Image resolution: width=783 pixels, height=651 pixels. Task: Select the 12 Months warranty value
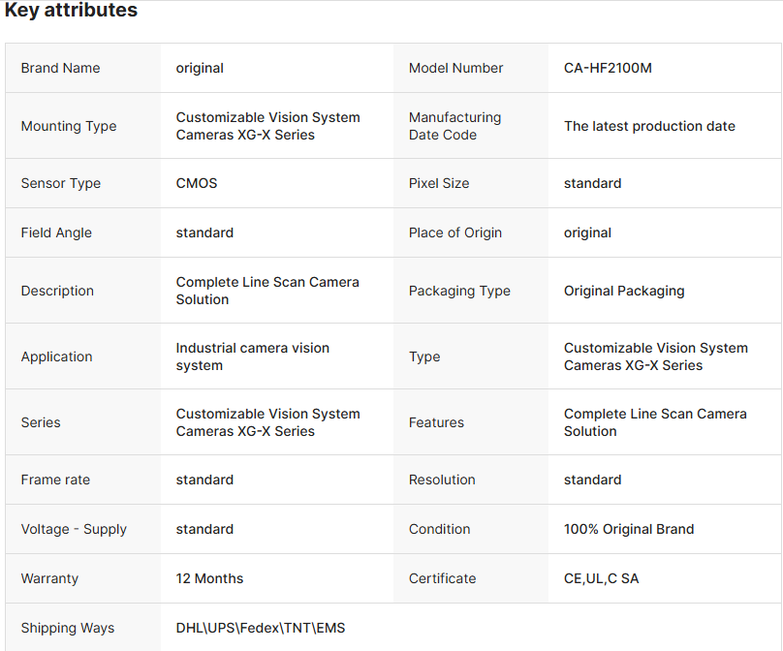coord(209,578)
